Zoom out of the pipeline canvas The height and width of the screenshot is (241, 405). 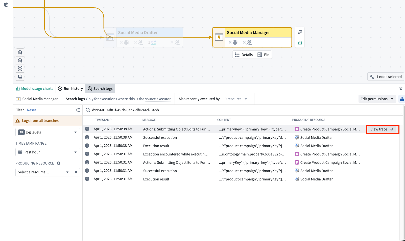click(20, 60)
